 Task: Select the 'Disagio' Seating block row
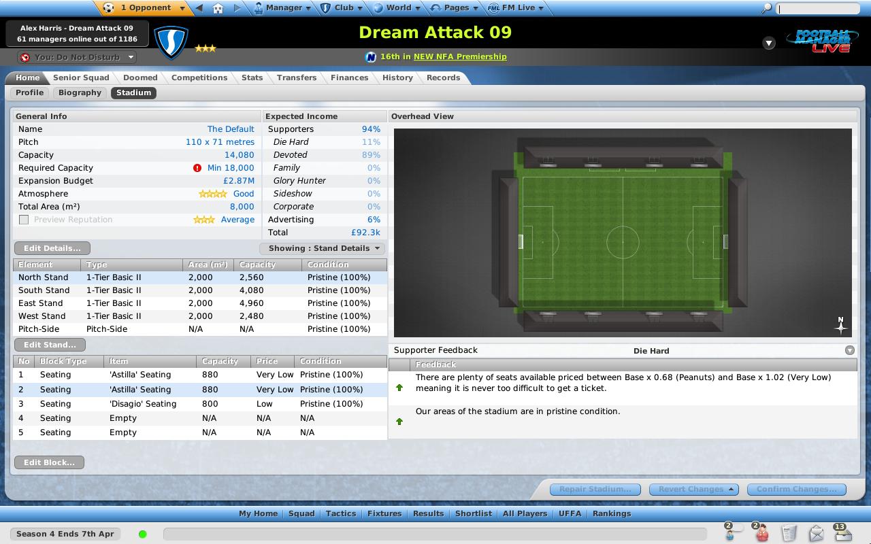click(x=200, y=404)
